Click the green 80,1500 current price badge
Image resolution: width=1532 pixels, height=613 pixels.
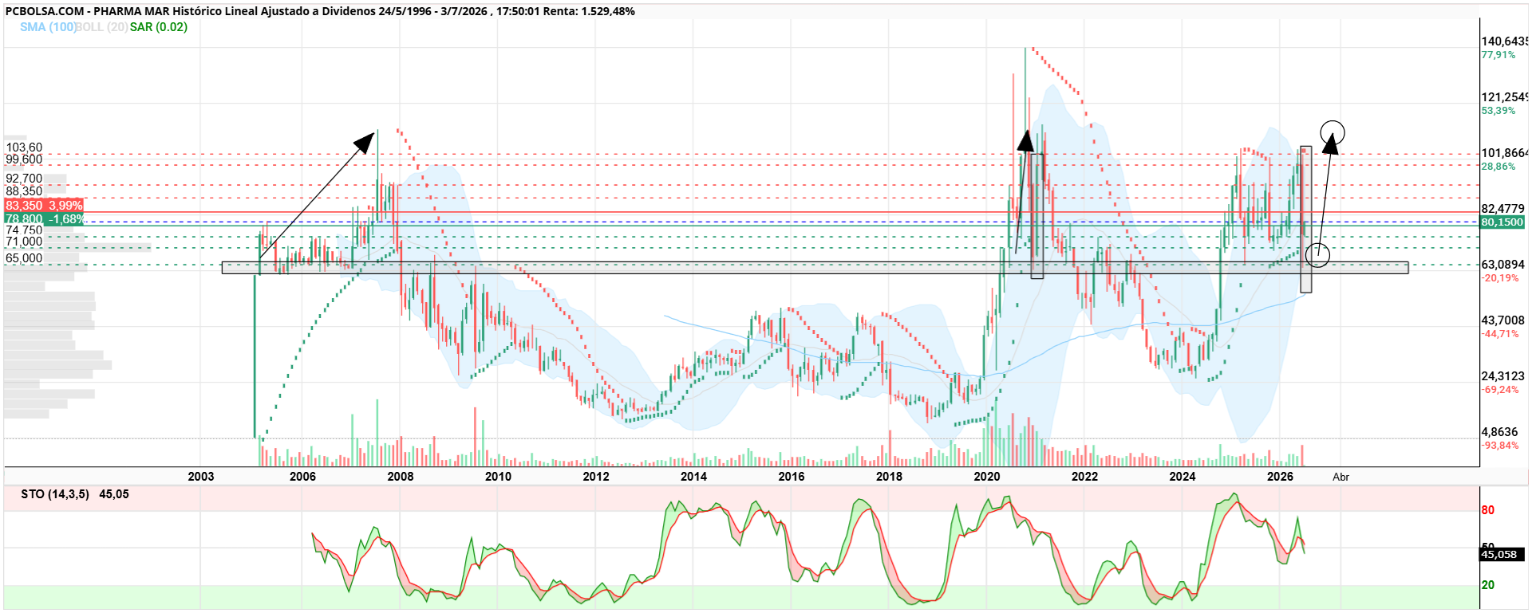[x=1502, y=222]
